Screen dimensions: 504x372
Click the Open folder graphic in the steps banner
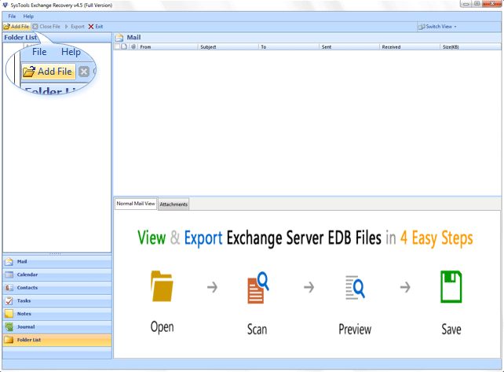pos(162,286)
